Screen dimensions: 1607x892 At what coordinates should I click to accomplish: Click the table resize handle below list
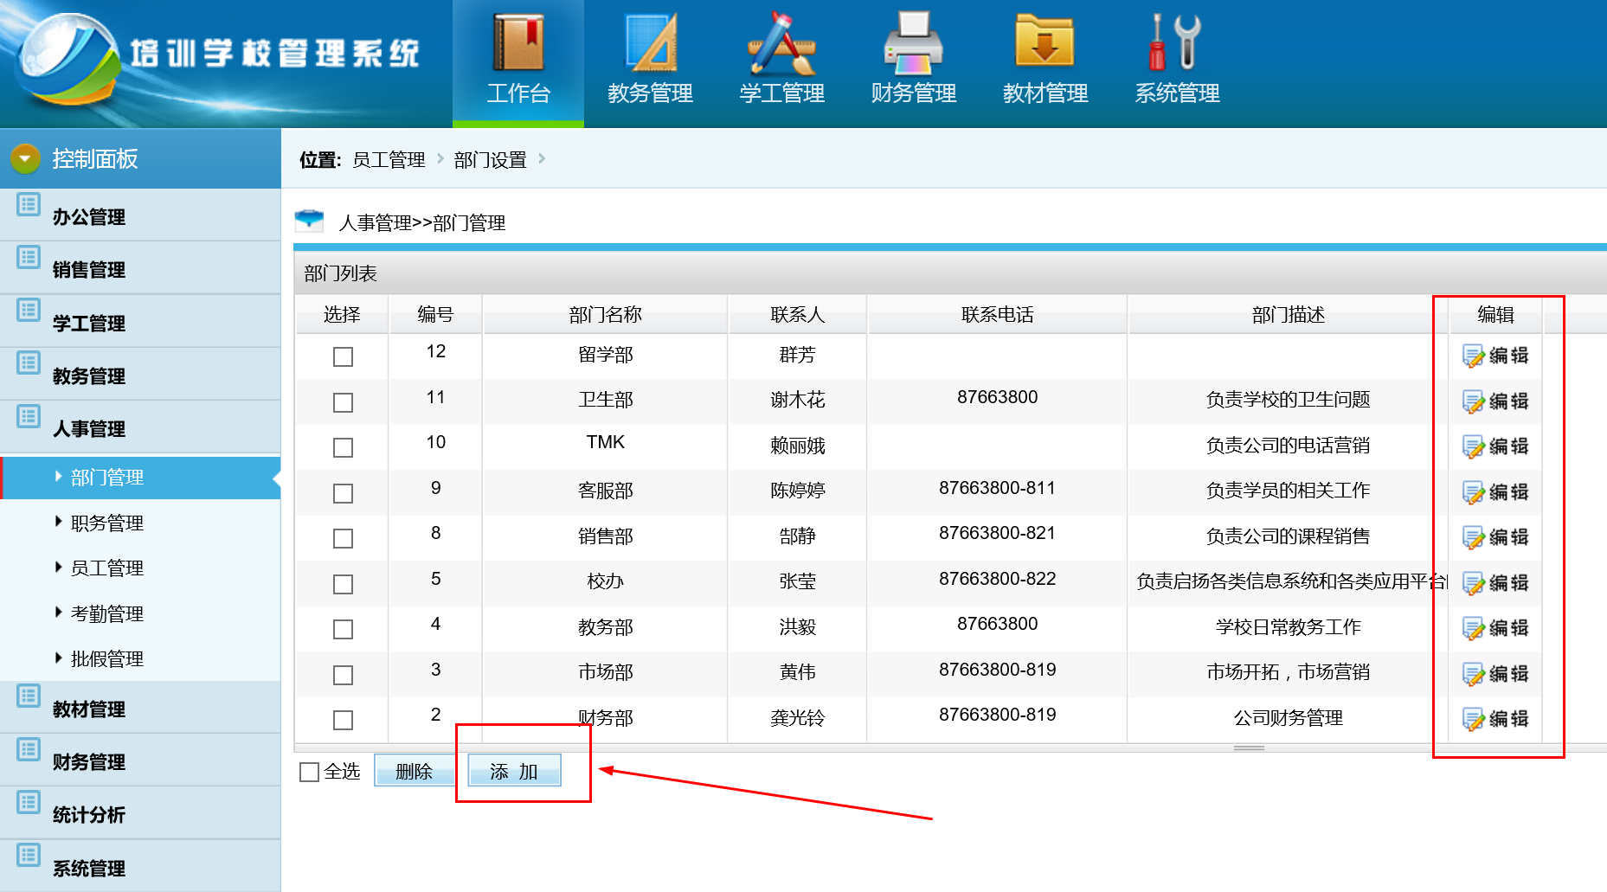(x=1249, y=748)
